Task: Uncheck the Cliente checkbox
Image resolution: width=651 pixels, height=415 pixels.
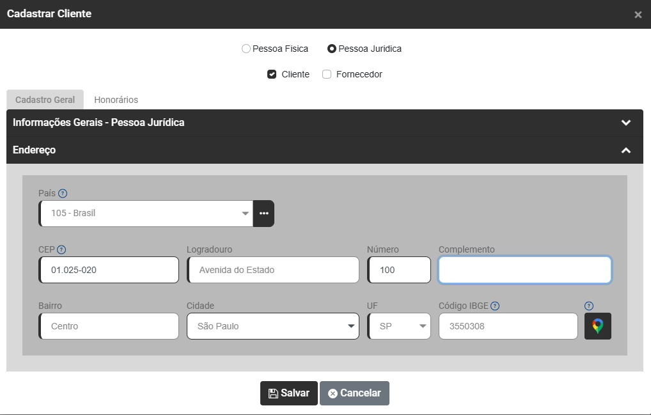Action: (272, 74)
